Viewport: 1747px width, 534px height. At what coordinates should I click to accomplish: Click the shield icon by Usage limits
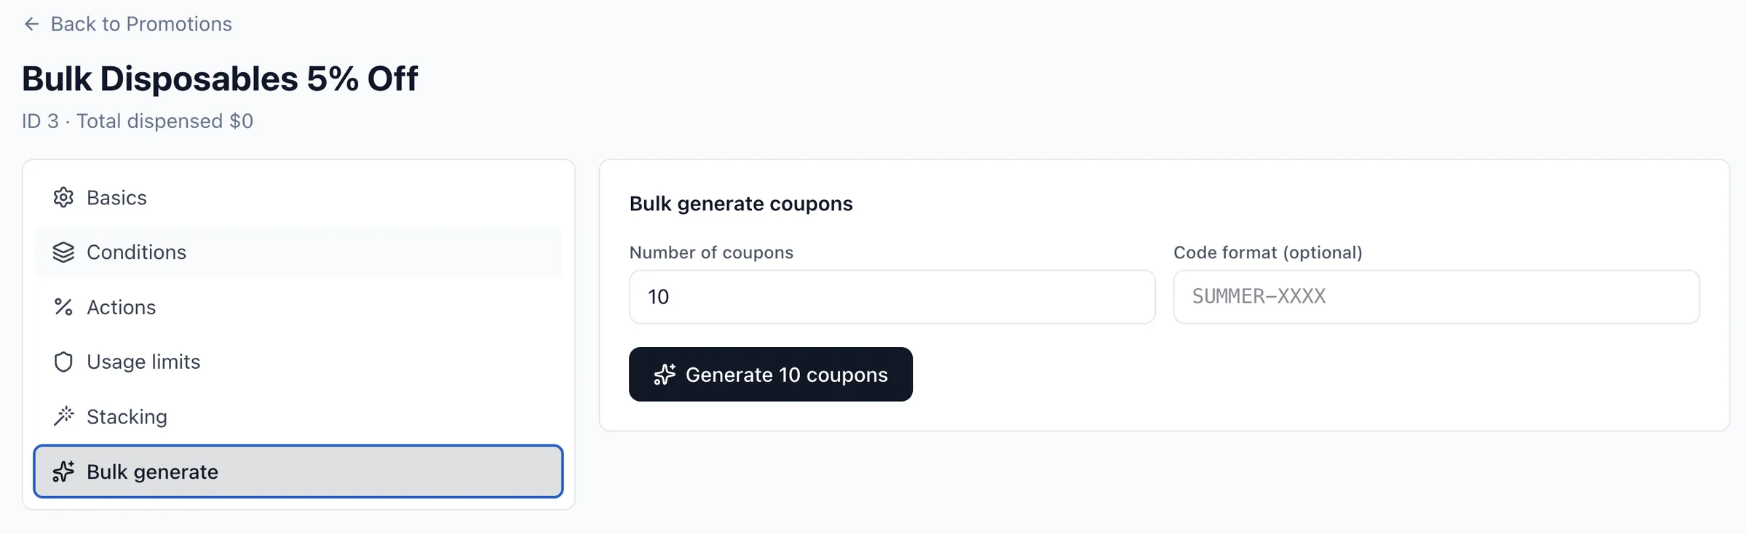pos(63,362)
